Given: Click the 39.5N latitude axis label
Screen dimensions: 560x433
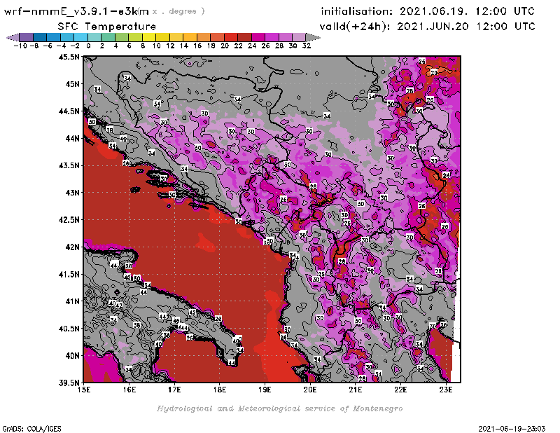Looking at the screenshot, I should [x=69, y=383].
